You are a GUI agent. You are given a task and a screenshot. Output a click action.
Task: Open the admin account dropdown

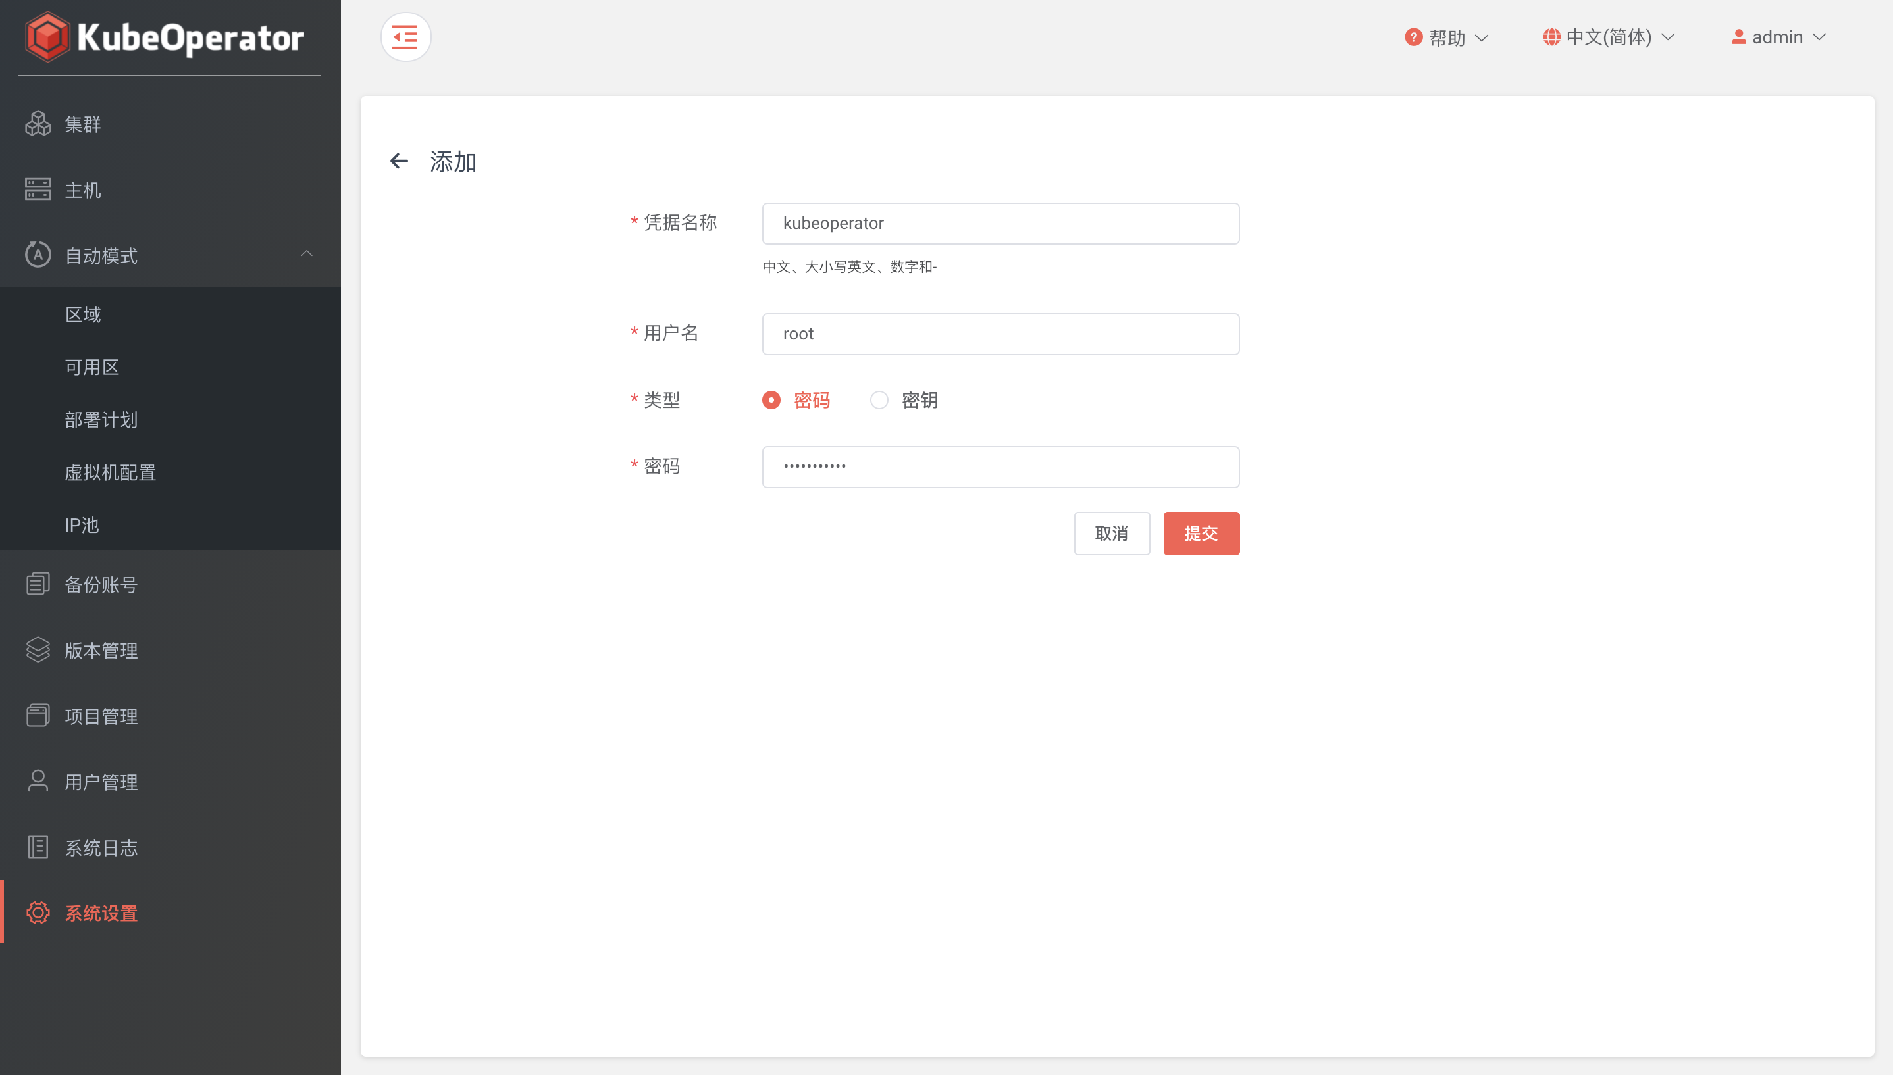click(x=1779, y=37)
